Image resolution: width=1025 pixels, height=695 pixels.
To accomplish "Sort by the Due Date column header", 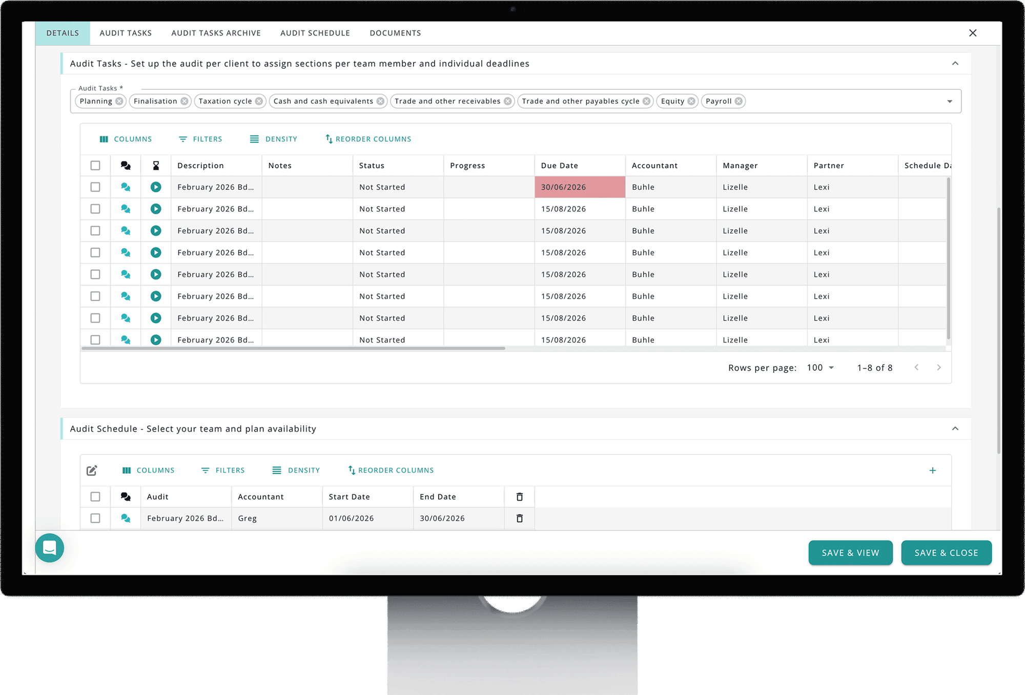I will [x=580, y=165].
